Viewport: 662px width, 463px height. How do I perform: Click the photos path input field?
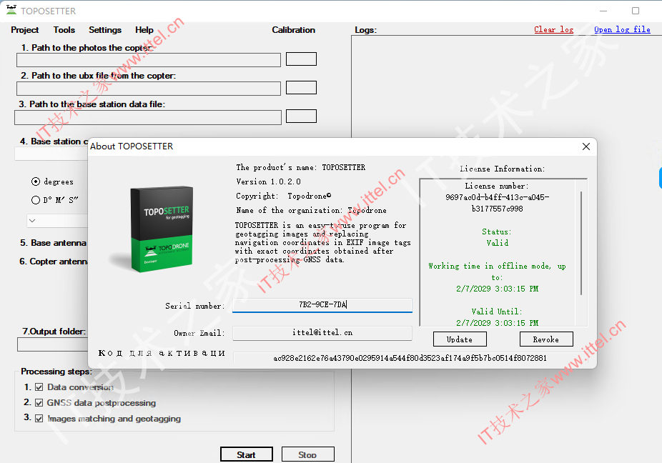tap(149, 60)
